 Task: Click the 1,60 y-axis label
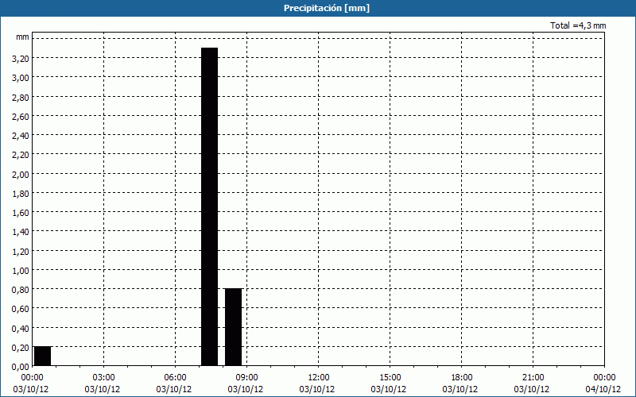[x=21, y=213]
